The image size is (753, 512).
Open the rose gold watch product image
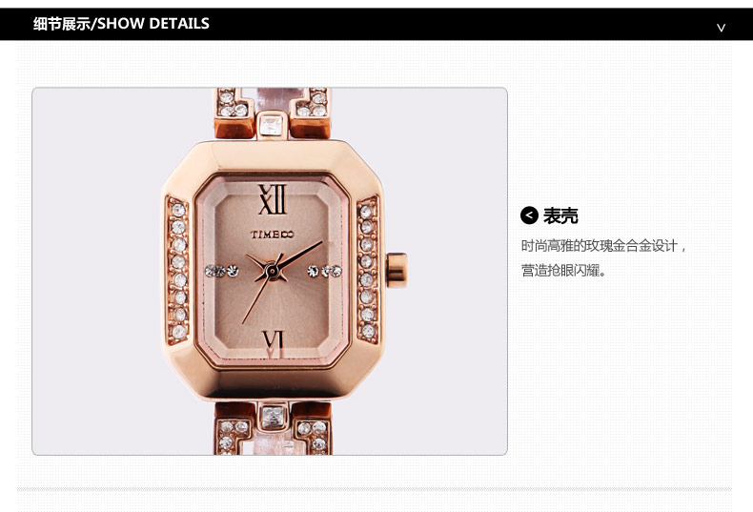click(270, 271)
